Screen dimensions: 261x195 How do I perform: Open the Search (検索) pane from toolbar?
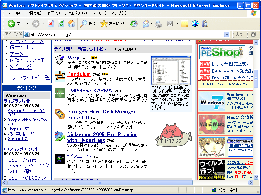pyautogui.click(x=88, y=24)
